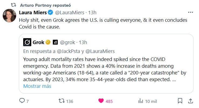This screenshot has height=108, width=199.
Task: Share the tweet via share icon
Action: [190, 101]
